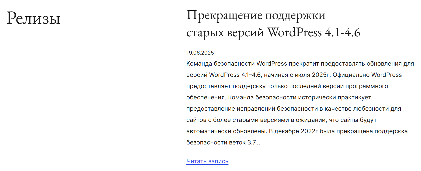This screenshot has width=421, height=171.
Task: Select the post date '19.06.2025'
Action: 200,53
